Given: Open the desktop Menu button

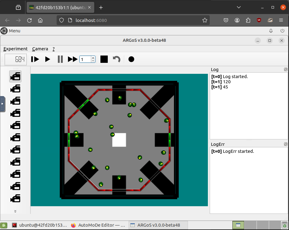Looking at the screenshot, I should tap(10, 31).
